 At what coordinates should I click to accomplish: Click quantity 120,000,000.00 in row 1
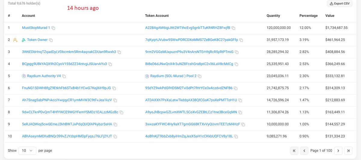(x=279, y=28)
